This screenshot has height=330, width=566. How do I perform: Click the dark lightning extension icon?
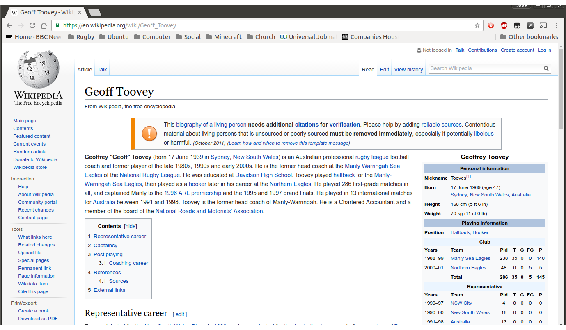coord(530,25)
